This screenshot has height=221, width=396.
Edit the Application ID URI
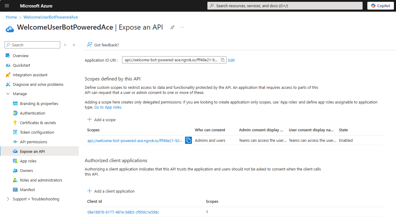tap(231, 60)
